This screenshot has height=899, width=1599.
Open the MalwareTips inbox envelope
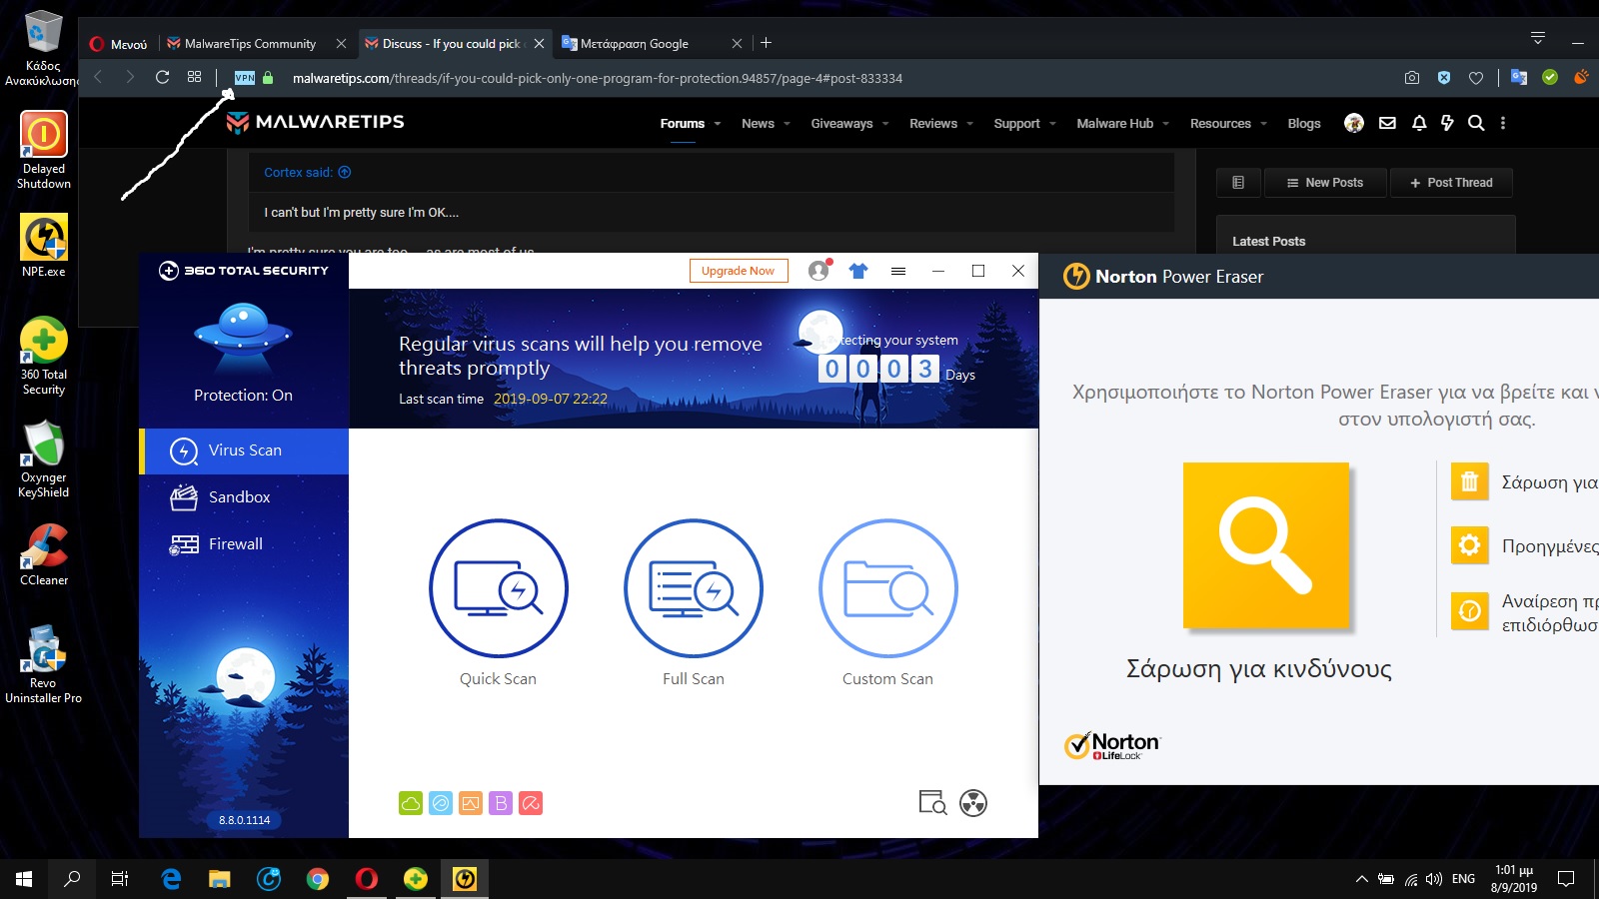pos(1387,123)
